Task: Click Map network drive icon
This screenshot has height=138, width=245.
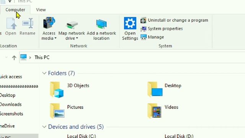Action: 72,25
